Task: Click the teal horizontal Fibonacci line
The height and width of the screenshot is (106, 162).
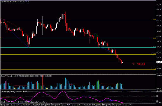Action: [x=78, y=47]
